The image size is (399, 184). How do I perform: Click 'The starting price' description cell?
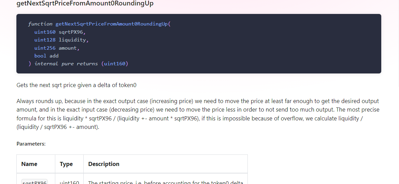pyautogui.click(x=165, y=182)
